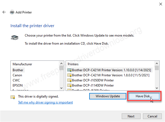This screenshot has height=122, width=165.
Task: Click the driver icon for DCP-C421W version 1.8.0.0
Action: 69,75
